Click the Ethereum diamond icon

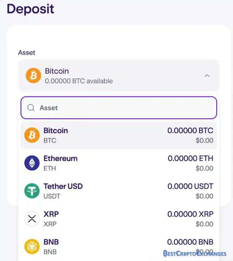[x=32, y=163]
